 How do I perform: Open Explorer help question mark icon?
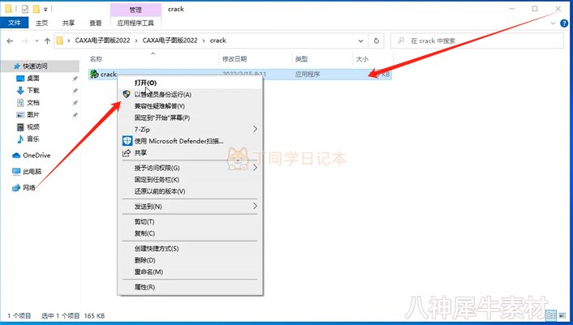tap(564, 23)
